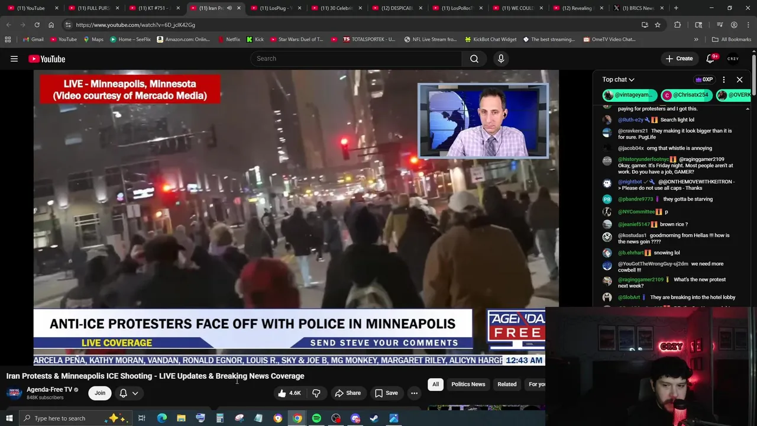
Task: Select the @Chrisatx254 chat chip
Action: point(686,95)
